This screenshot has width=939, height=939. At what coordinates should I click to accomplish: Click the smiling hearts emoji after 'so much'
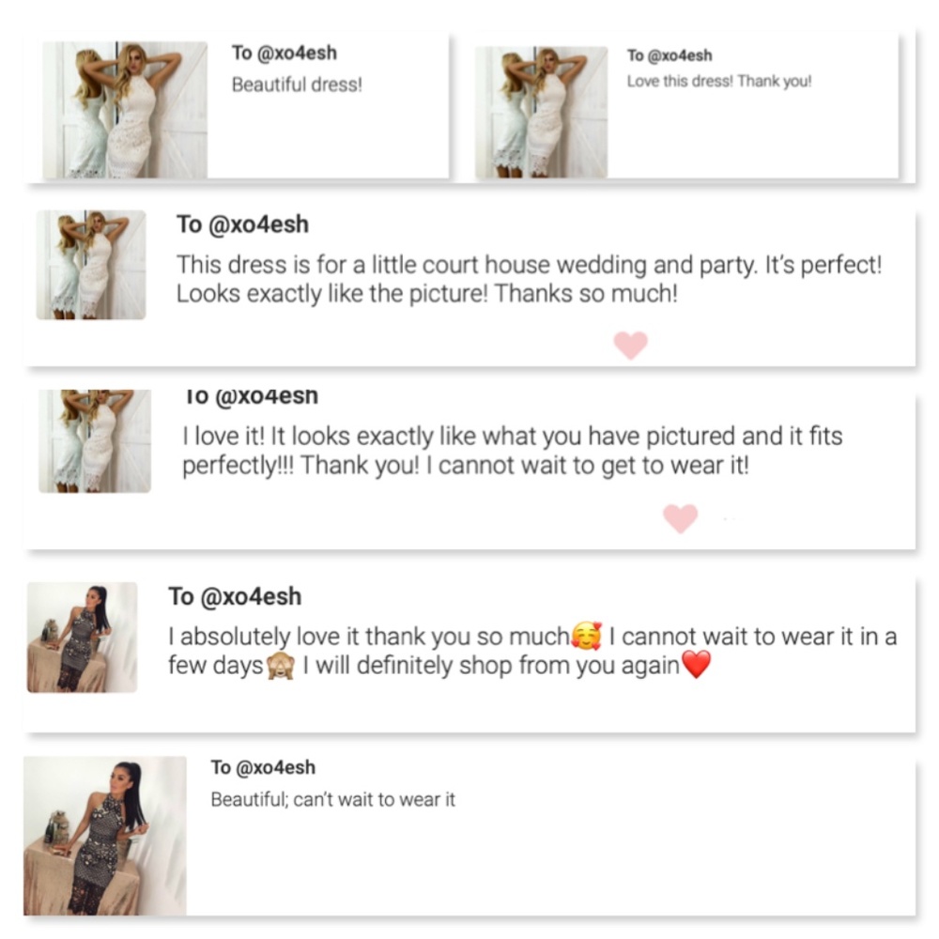tap(587, 636)
